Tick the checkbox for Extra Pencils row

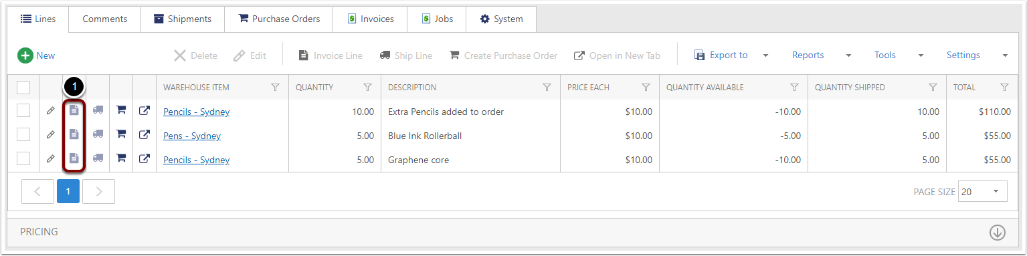pos(23,111)
